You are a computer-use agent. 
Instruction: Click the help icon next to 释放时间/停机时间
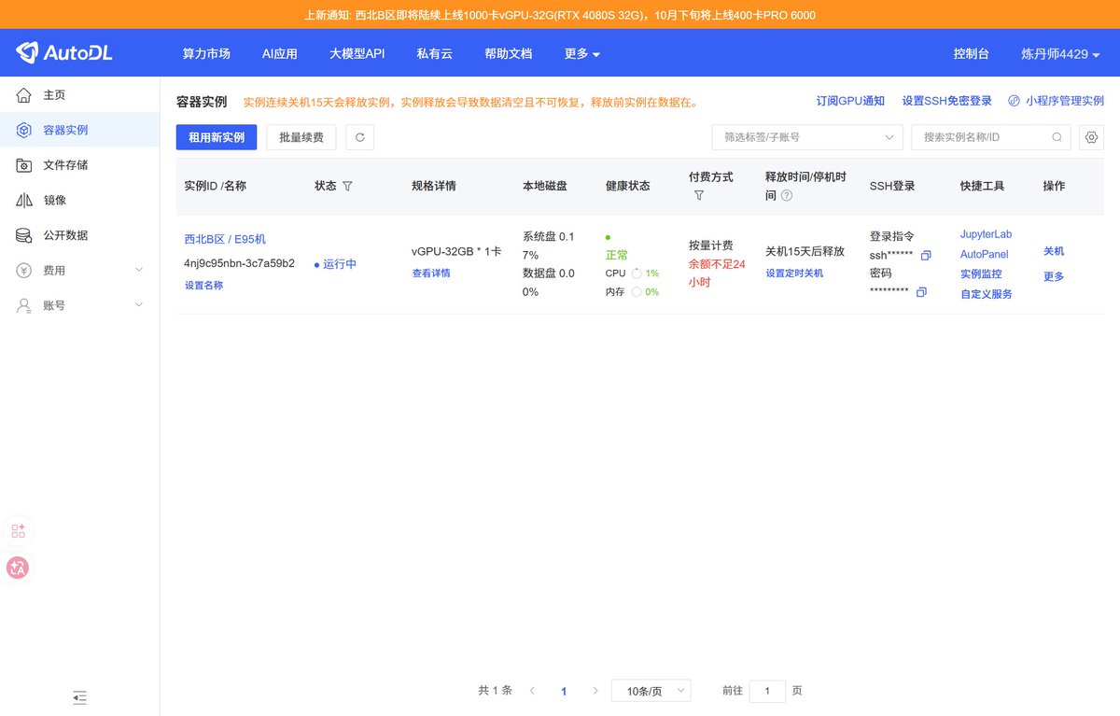(x=786, y=195)
